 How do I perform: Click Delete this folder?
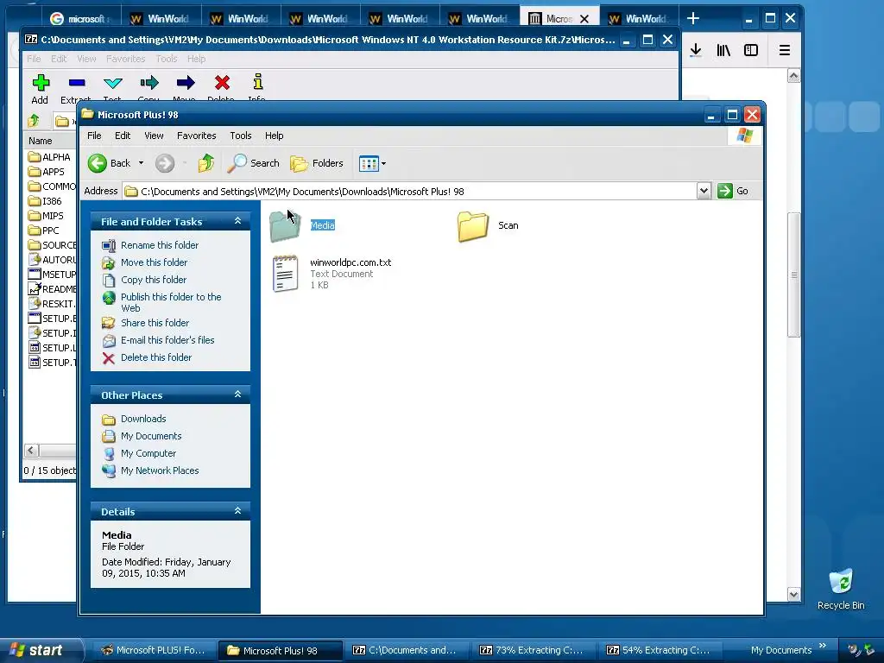(156, 357)
